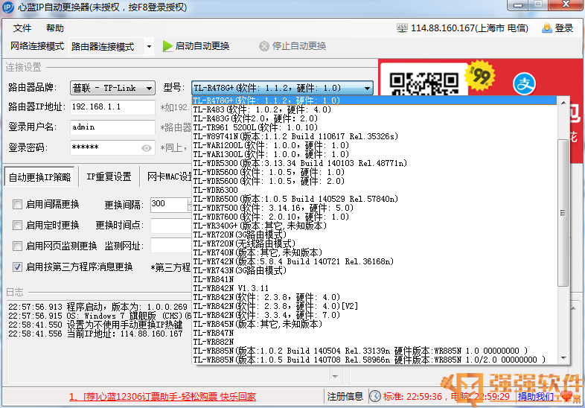The image size is (585, 408).
Task: Enable 启用定时更换 checkbox
Action: click(17, 225)
